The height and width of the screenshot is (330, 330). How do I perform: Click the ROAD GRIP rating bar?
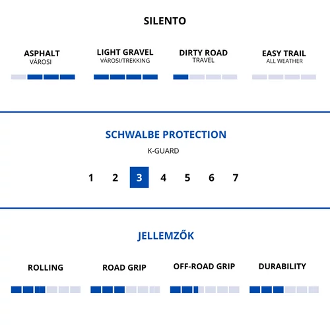[125, 290]
